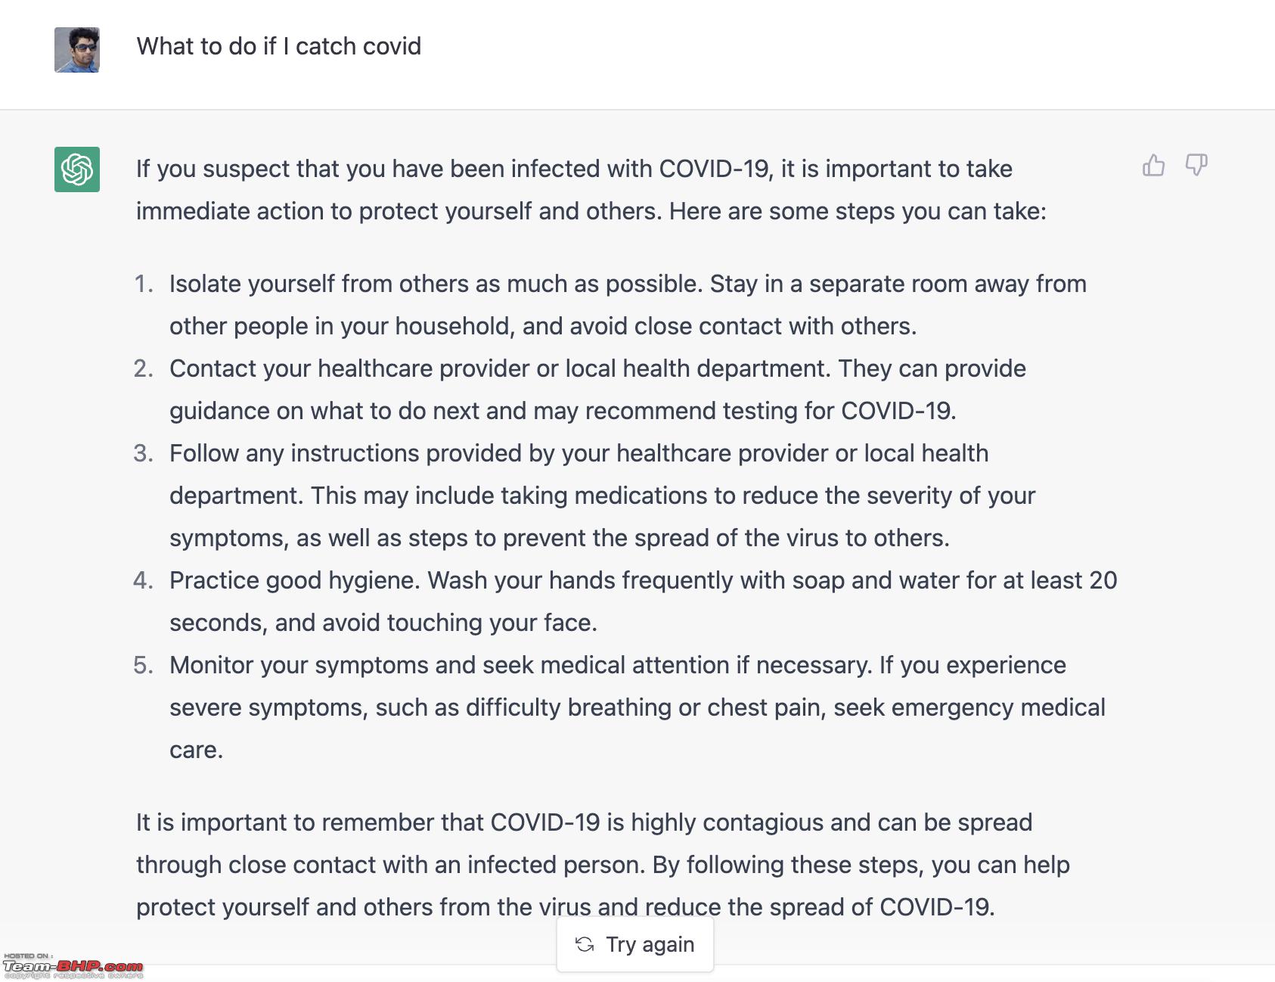Image resolution: width=1275 pixels, height=982 pixels.
Task: Click the list number "3." marker
Action: (x=144, y=453)
